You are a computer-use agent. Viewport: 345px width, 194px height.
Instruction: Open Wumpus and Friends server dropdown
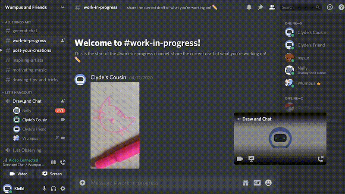click(34, 7)
